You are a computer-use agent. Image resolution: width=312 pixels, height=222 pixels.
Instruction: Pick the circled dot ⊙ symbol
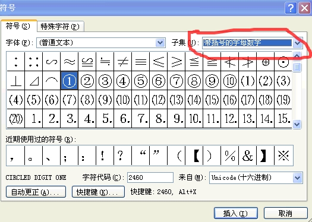(x=283, y=62)
